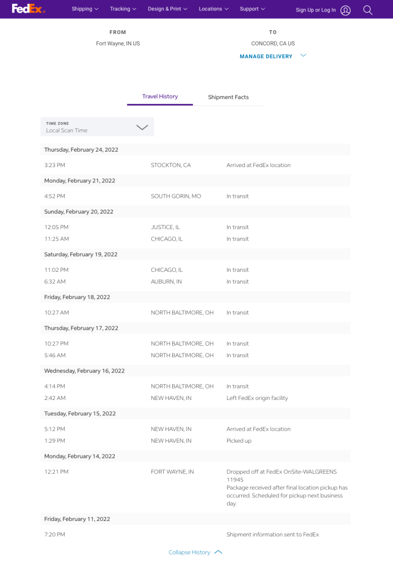The height and width of the screenshot is (561, 393).
Task: Click the chevron next to Manage Delivery
Action: (x=303, y=55)
